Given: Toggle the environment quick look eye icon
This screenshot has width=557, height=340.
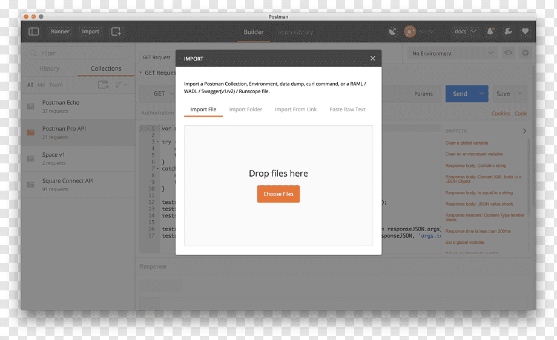Looking at the screenshot, I should pos(509,53).
